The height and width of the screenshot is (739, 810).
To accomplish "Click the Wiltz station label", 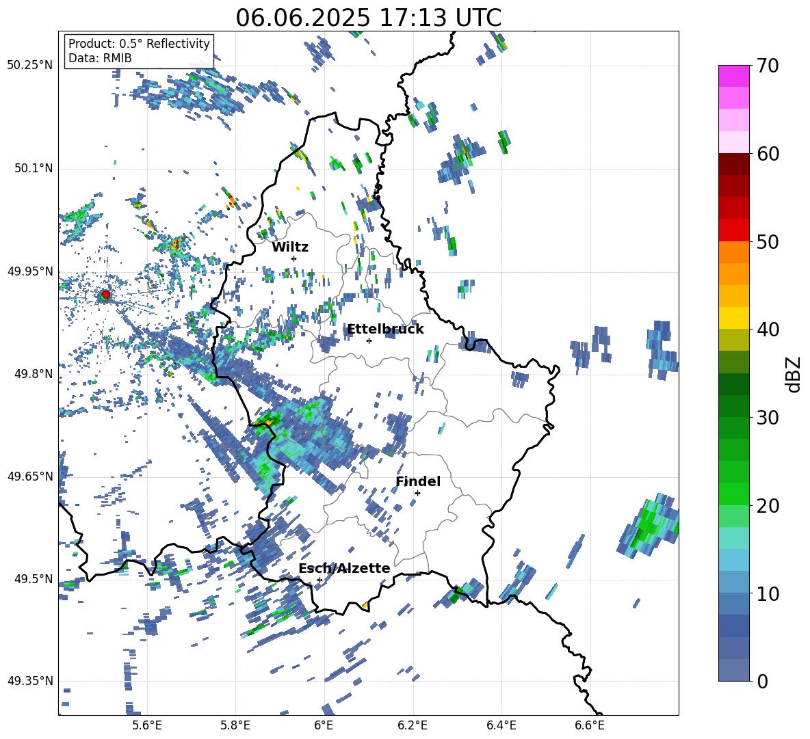I will (290, 247).
